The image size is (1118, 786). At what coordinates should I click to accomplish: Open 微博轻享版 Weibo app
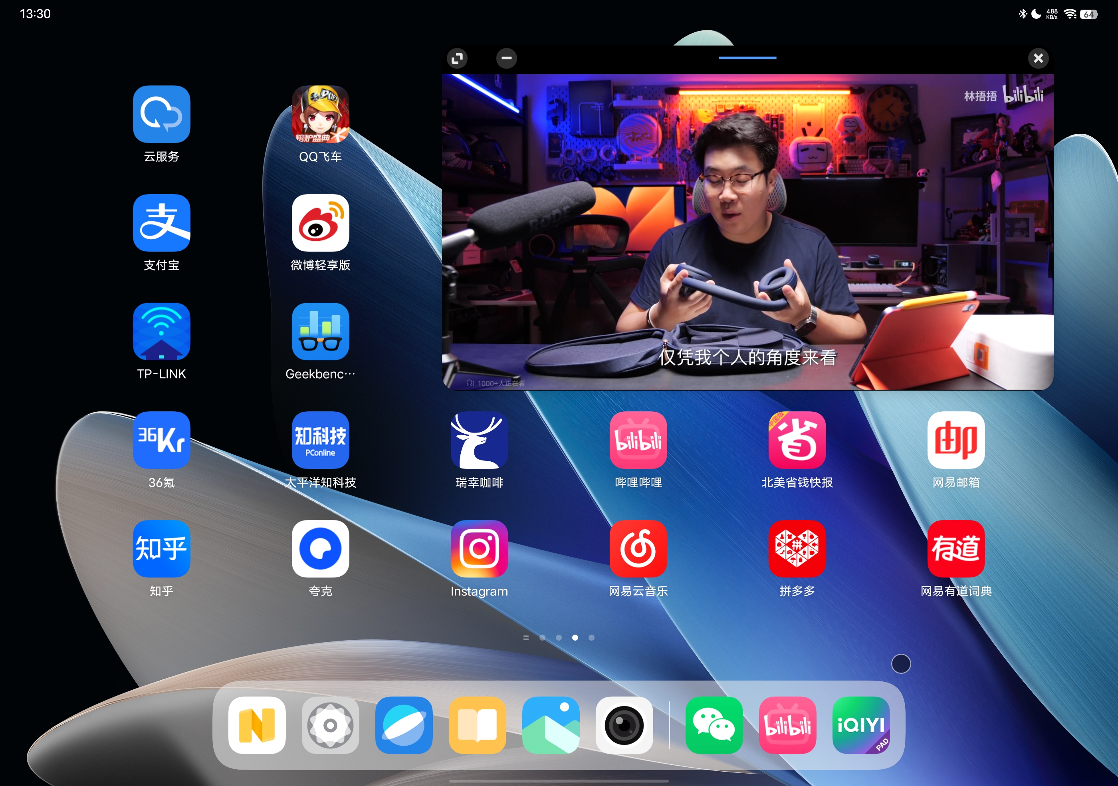[x=320, y=222]
